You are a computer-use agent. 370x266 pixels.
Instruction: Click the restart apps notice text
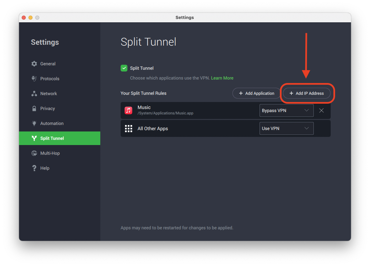click(177, 228)
